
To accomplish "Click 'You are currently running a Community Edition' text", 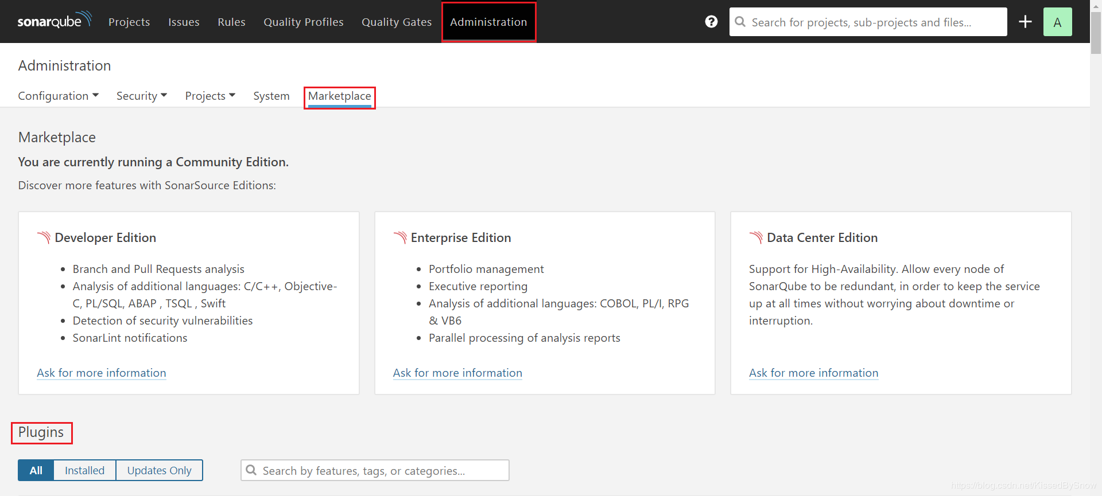I will 153,162.
